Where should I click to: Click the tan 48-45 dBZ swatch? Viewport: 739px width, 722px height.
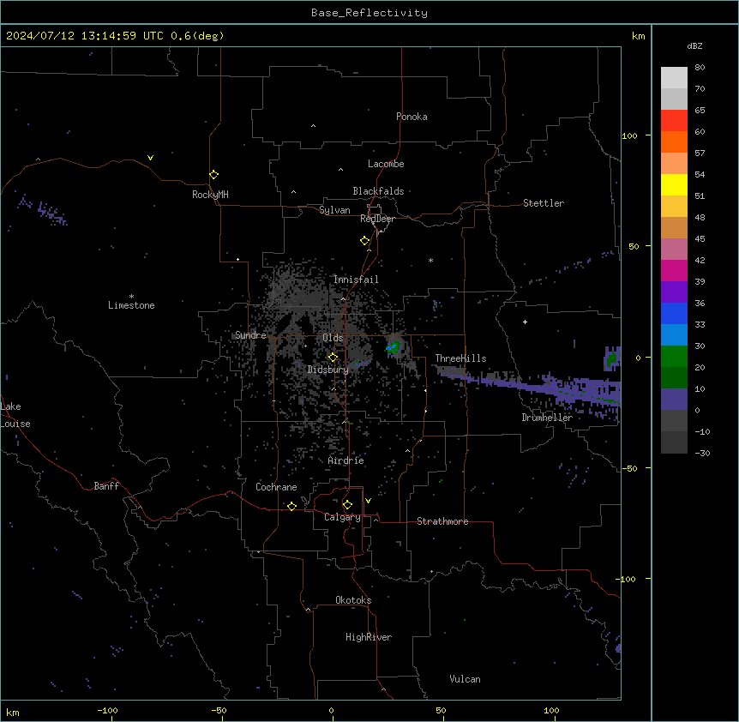674,227
